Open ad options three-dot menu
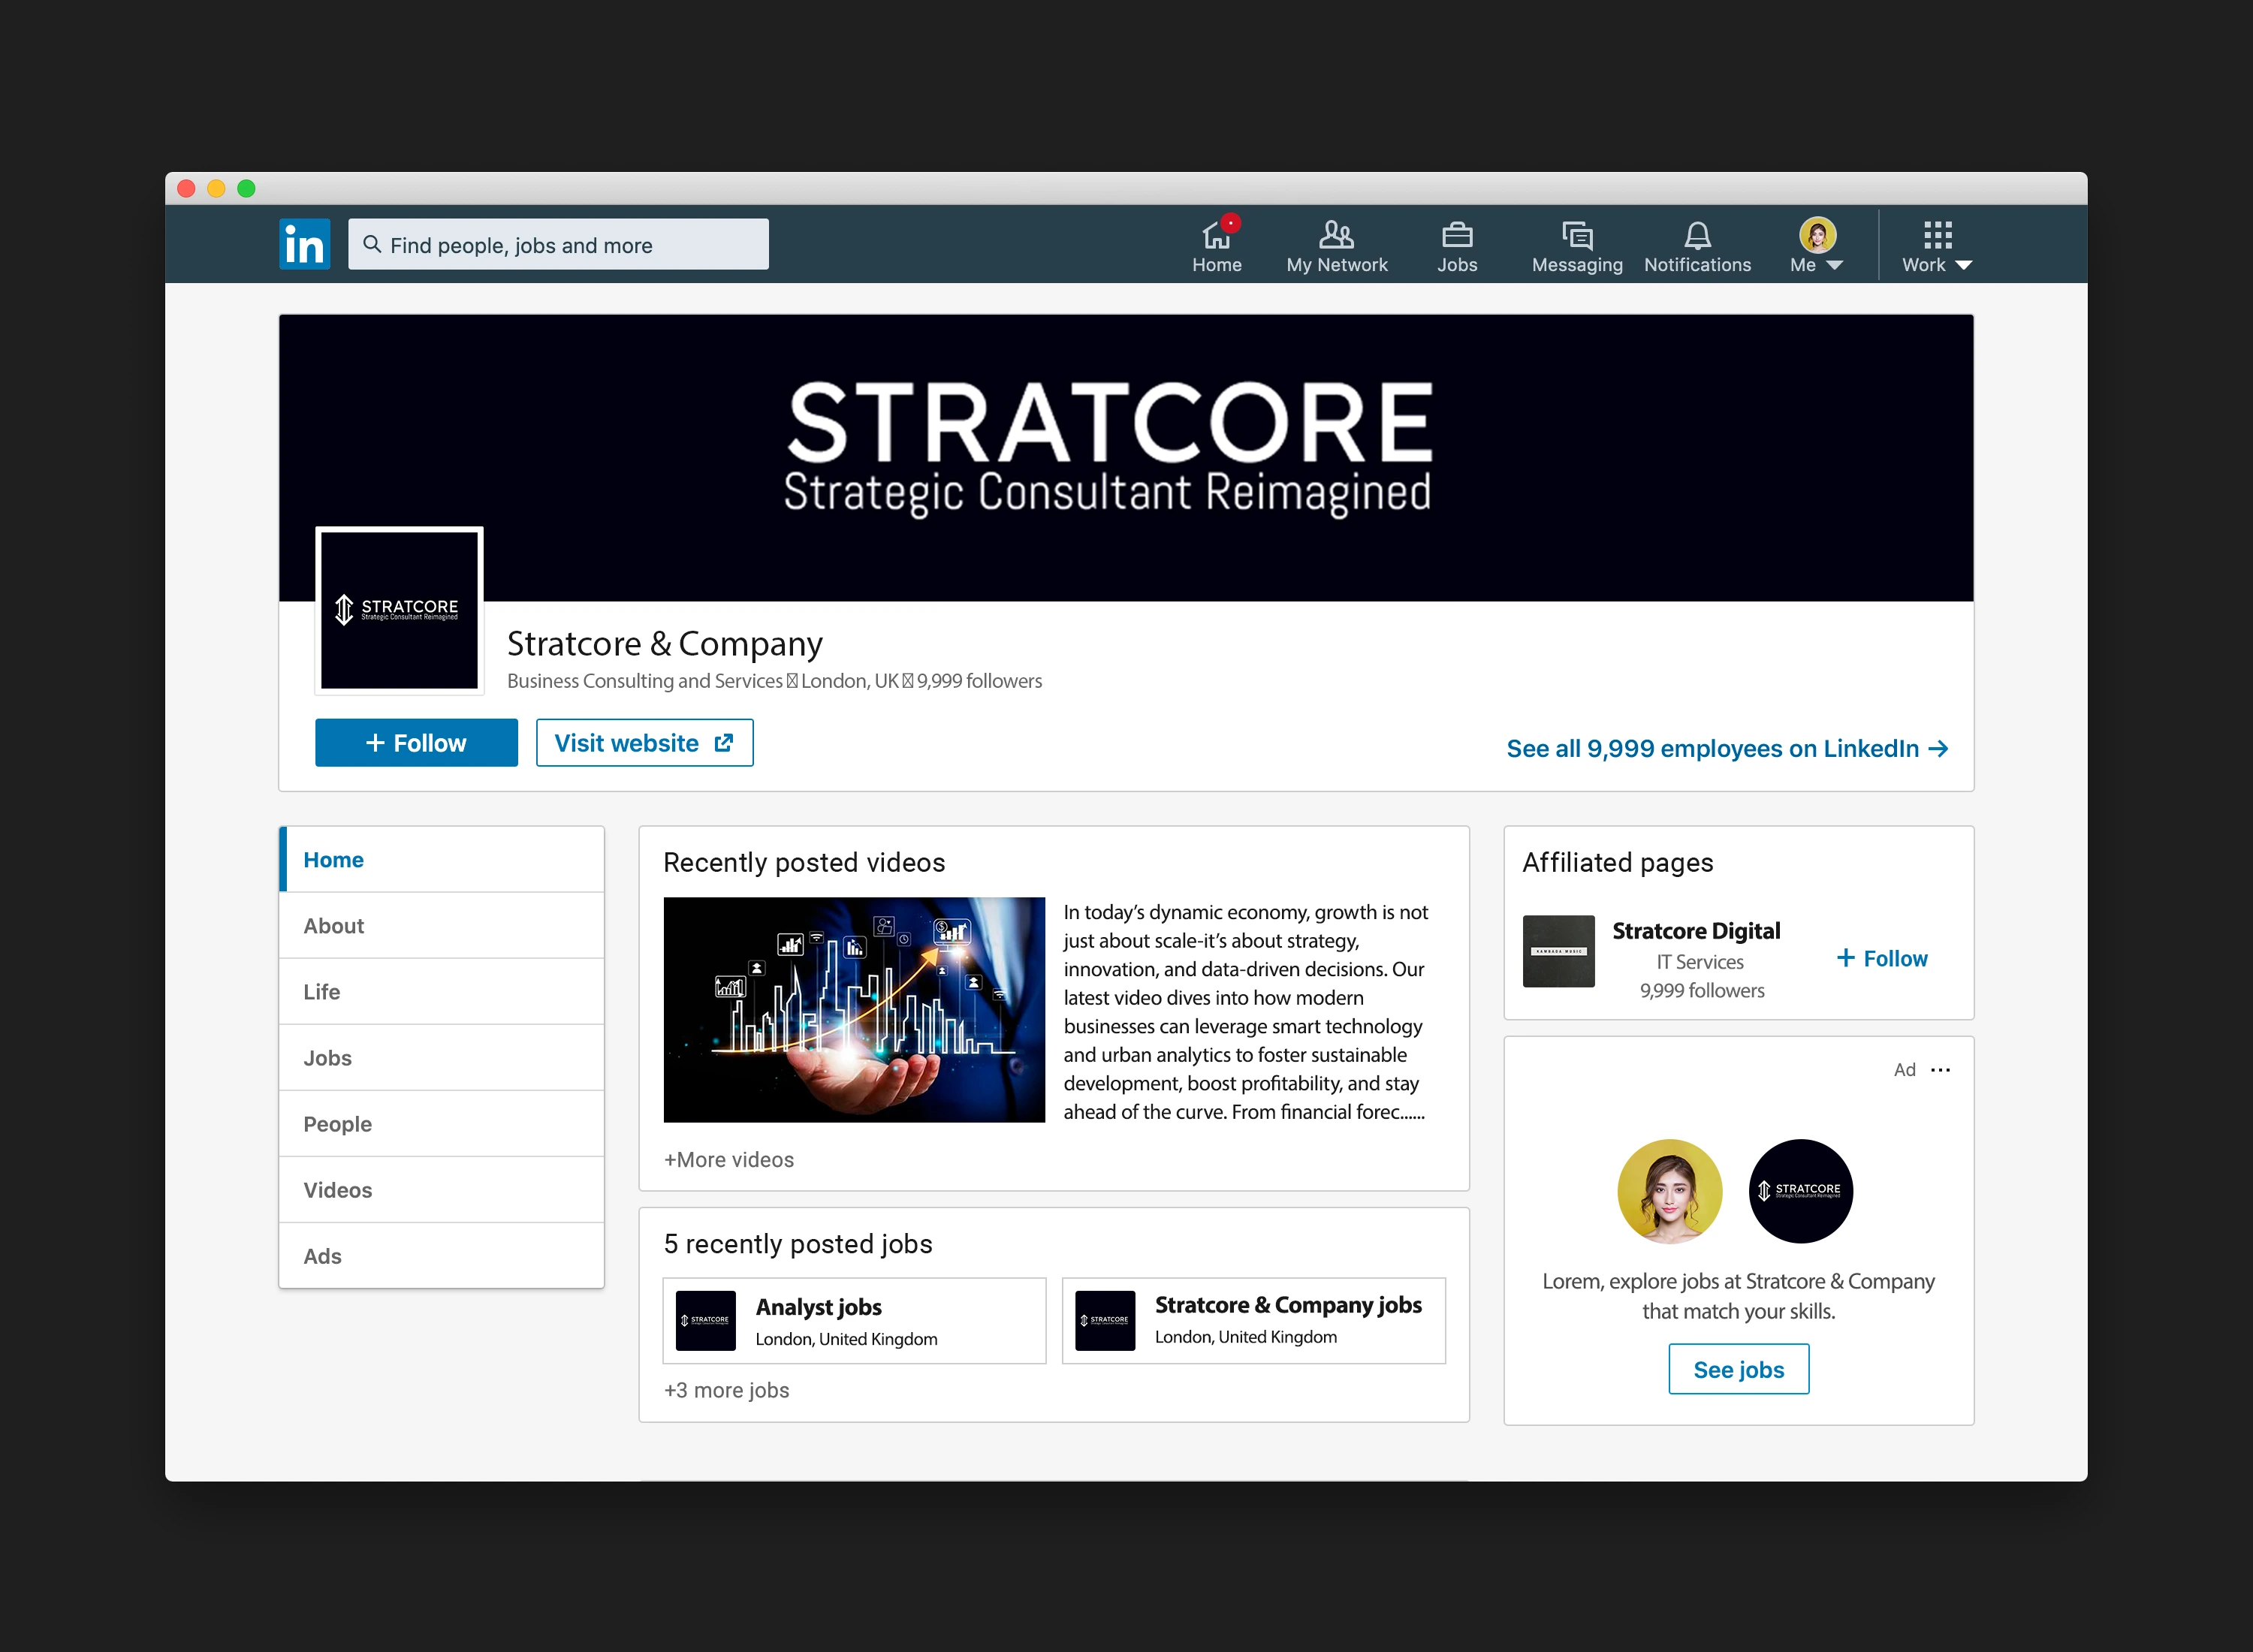 pos(1940,1070)
